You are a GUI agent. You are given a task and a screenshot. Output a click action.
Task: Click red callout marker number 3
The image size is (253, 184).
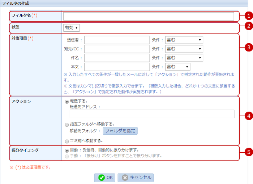point(248,47)
